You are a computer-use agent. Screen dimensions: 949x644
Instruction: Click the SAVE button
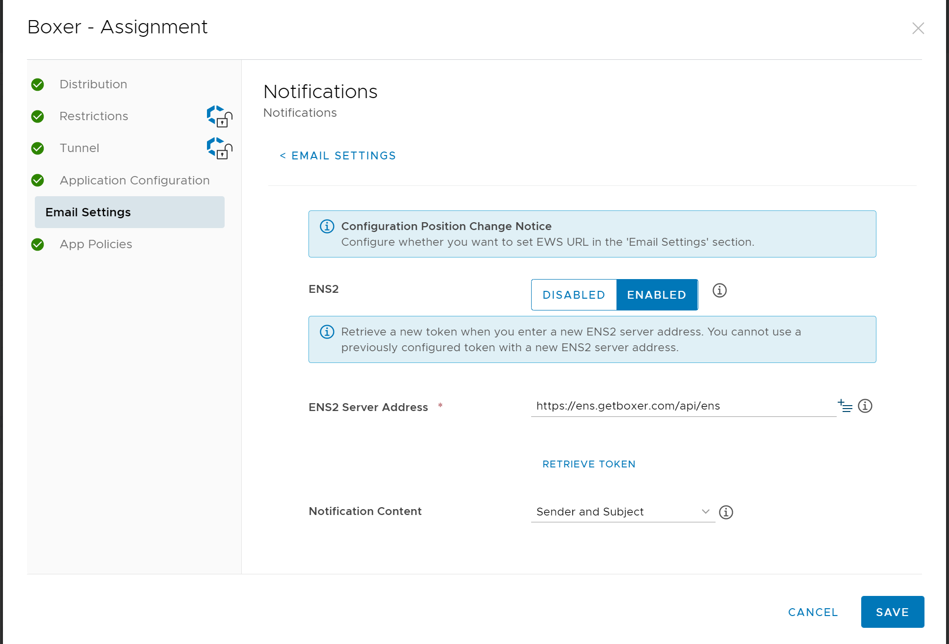point(893,612)
